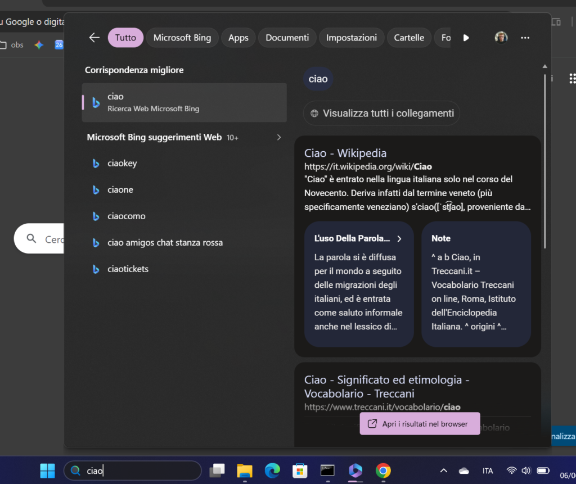Select the Cartelle filter tab
The height and width of the screenshot is (484, 576).
[409, 38]
